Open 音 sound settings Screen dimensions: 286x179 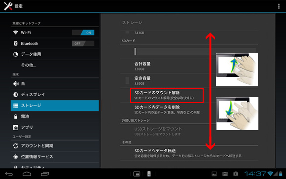[55, 83]
